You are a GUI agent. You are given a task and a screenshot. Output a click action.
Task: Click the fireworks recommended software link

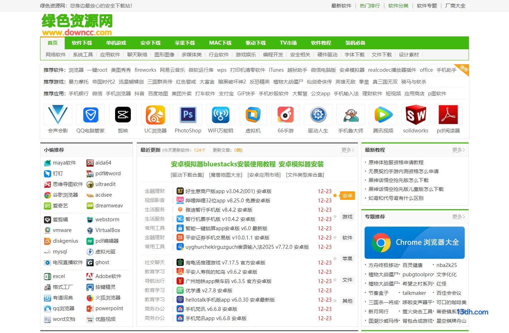click(145, 70)
